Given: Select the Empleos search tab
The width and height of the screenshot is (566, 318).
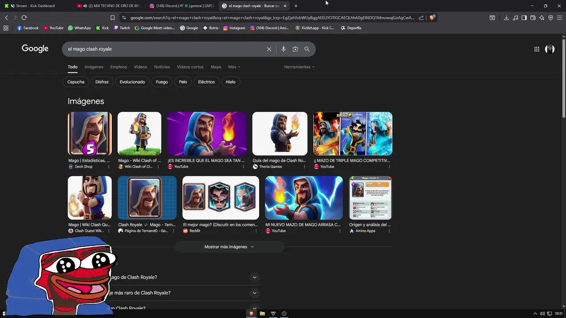Looking at the screenshot, I should coord(119,67).
